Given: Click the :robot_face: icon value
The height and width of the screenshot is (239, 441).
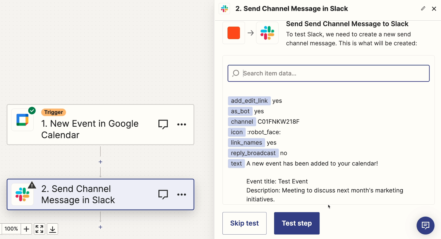Looking at the screenshot, I should click(x=264, y=132).
